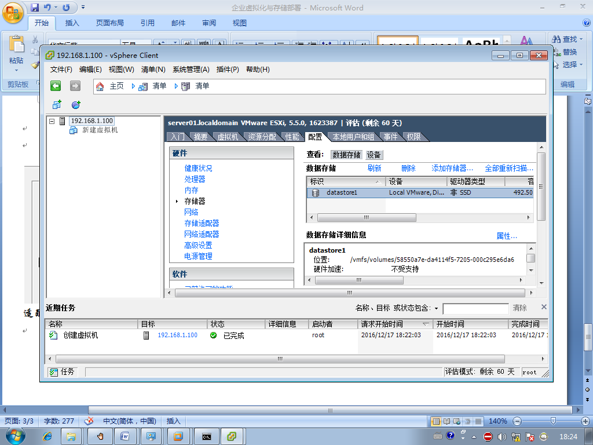This screenshot has width=593, height=445.
Task: Switch to the 性能 tab
Action: click(292, 137)
